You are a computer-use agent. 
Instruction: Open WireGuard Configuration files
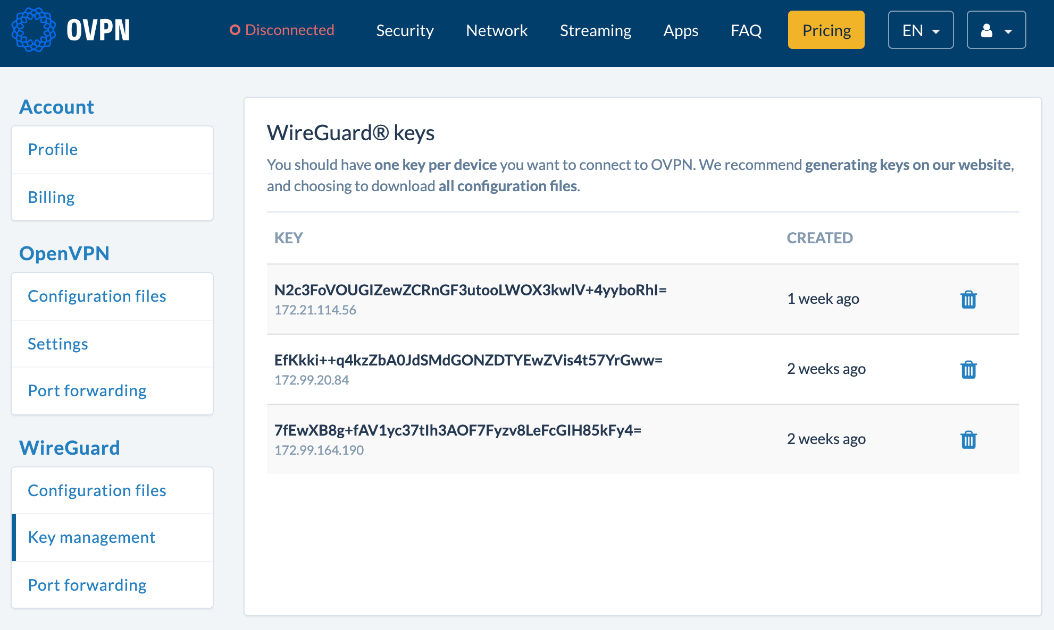(97, 491)
